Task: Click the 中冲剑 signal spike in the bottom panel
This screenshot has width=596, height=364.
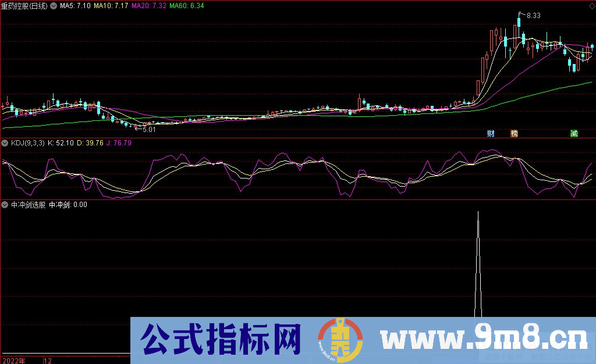Action: [x=478, y=264]
